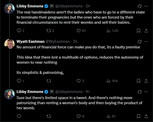Bookmark Libby Emmons' first tweet
Screen dimensions: 153x122
pos(138,31)
